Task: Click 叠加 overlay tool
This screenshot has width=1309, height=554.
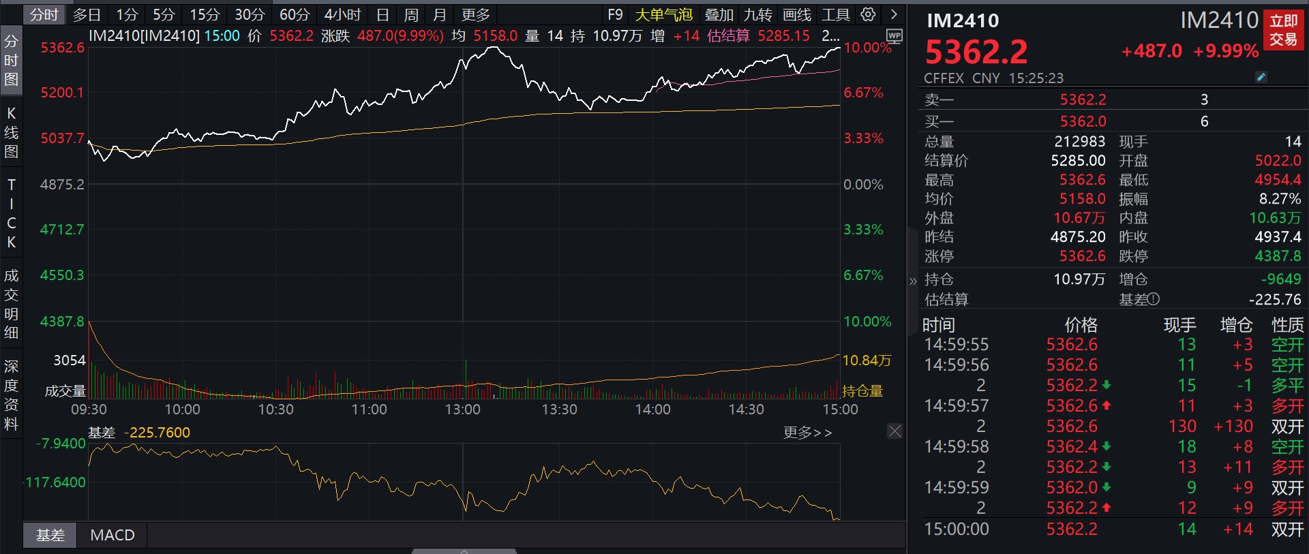Action: (x=719, y=15)
